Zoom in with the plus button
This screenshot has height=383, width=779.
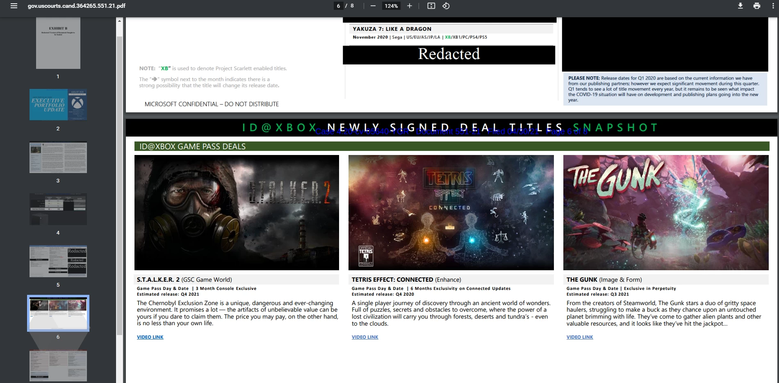pyautogui.click(x=409, y=6)
